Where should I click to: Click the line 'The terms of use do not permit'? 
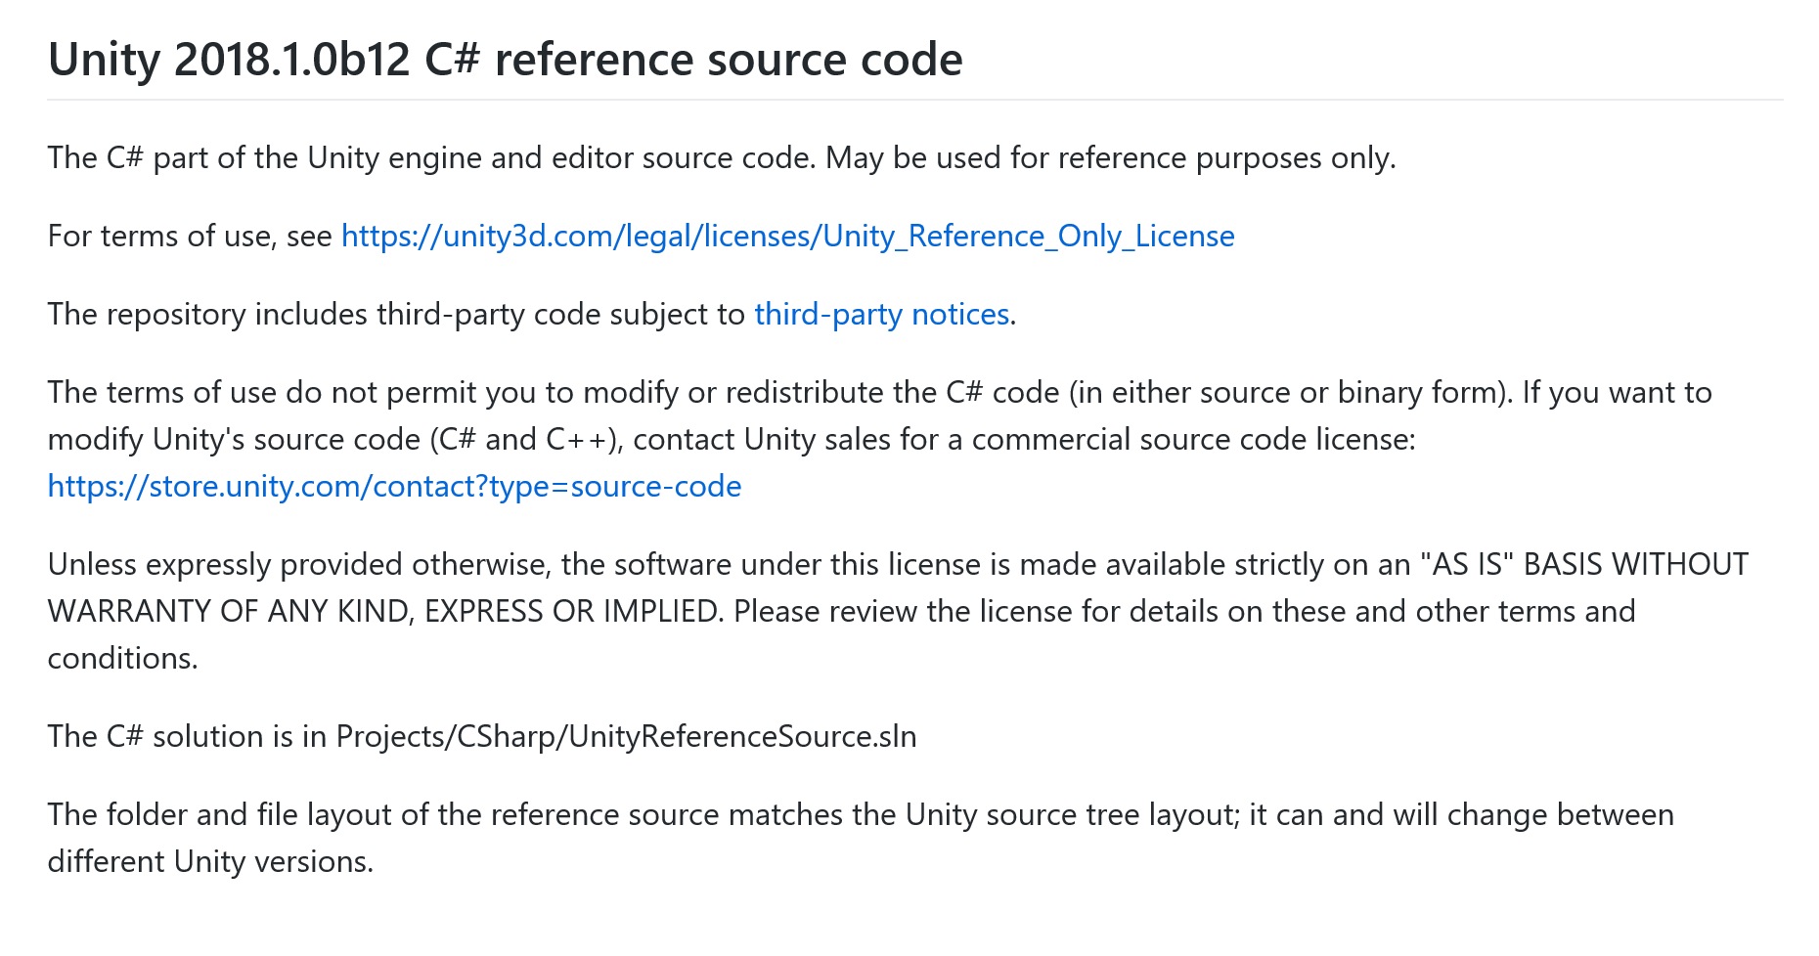(879, 393)
